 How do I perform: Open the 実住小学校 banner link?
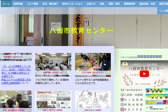coord(132,109)
